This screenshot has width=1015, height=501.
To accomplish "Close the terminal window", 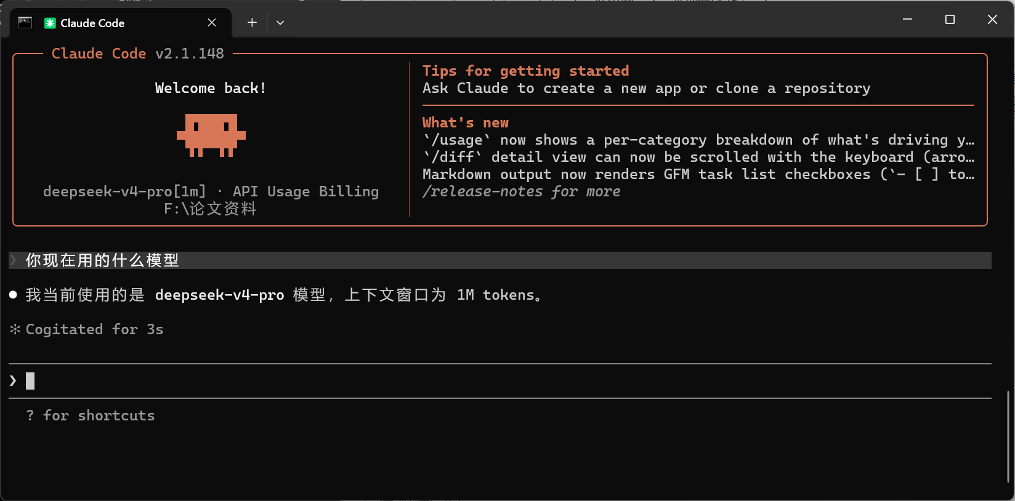I will 992,19.
